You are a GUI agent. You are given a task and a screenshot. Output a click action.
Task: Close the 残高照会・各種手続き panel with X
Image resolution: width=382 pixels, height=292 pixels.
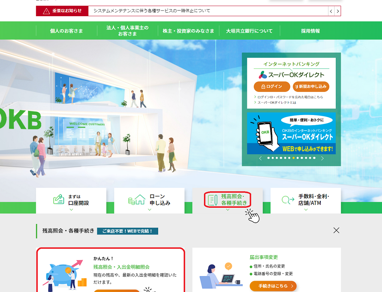click(x=336, y=230)
